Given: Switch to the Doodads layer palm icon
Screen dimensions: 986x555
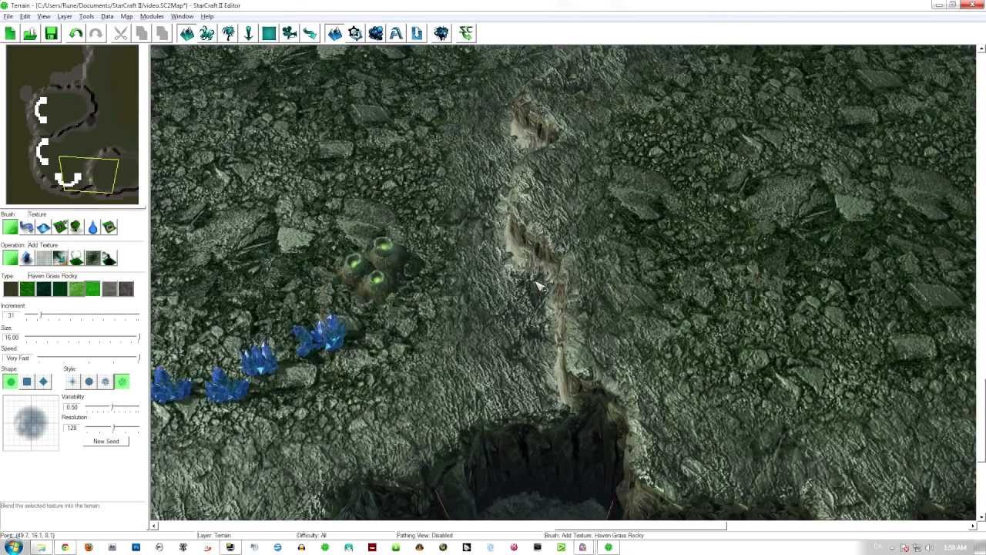Looking at the screenshot, I should (x=228, y=33).
